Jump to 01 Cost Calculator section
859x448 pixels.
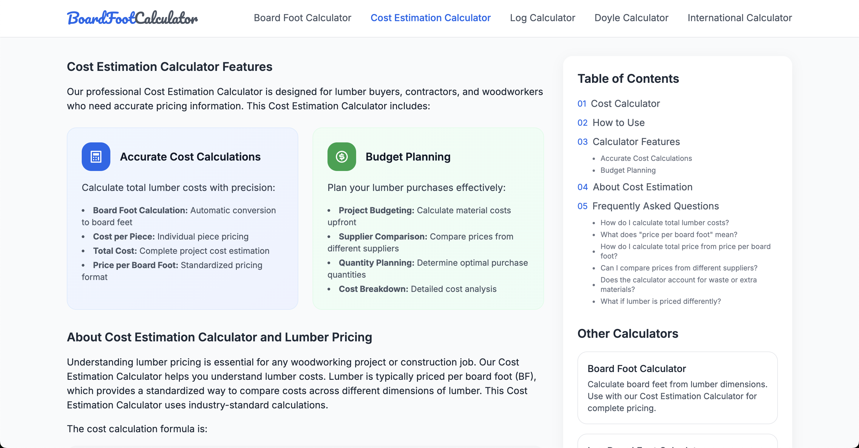point(619,104)
